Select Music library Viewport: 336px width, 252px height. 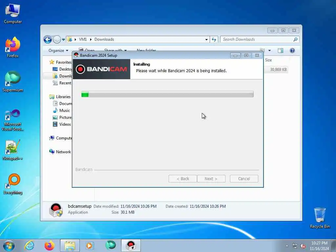coord(61,111)
